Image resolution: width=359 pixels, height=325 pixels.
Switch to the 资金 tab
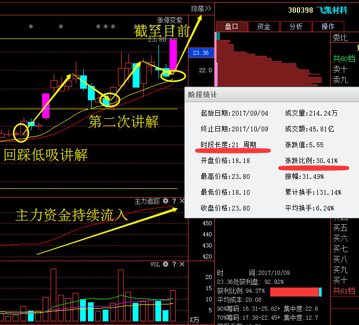pos(264,26)
